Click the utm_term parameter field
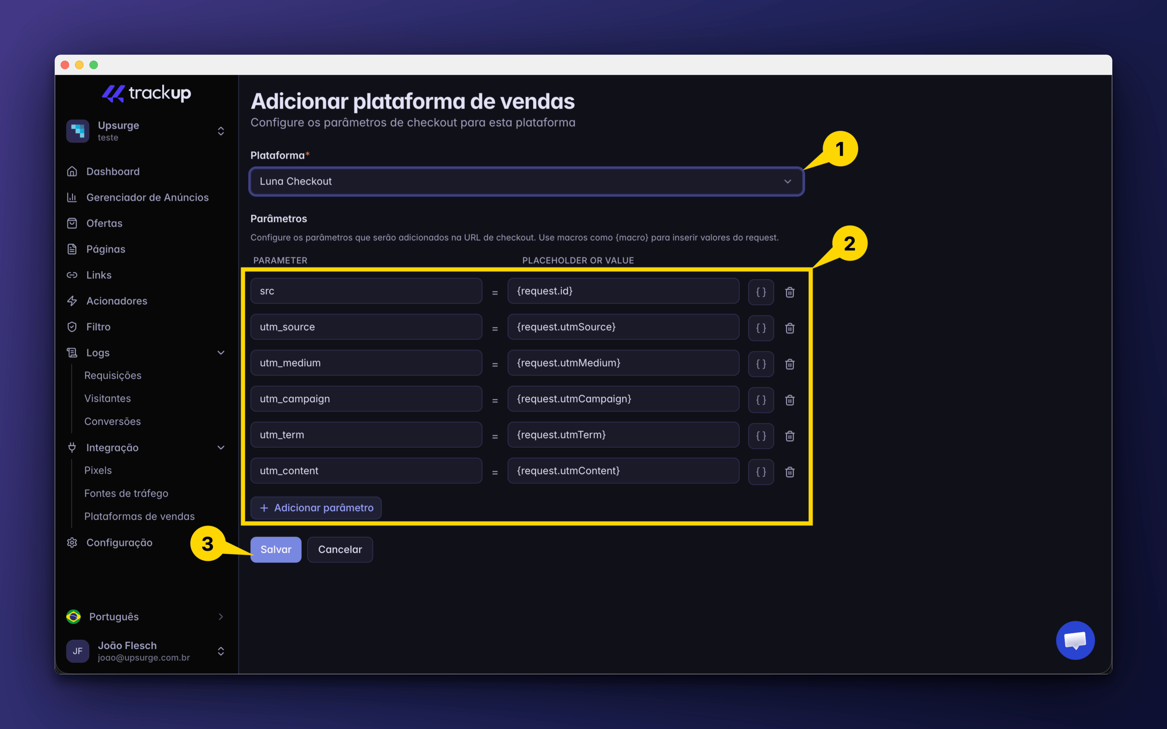Image resolution: width=1167 pixels, height=729 pixels. tap(366, 434)
